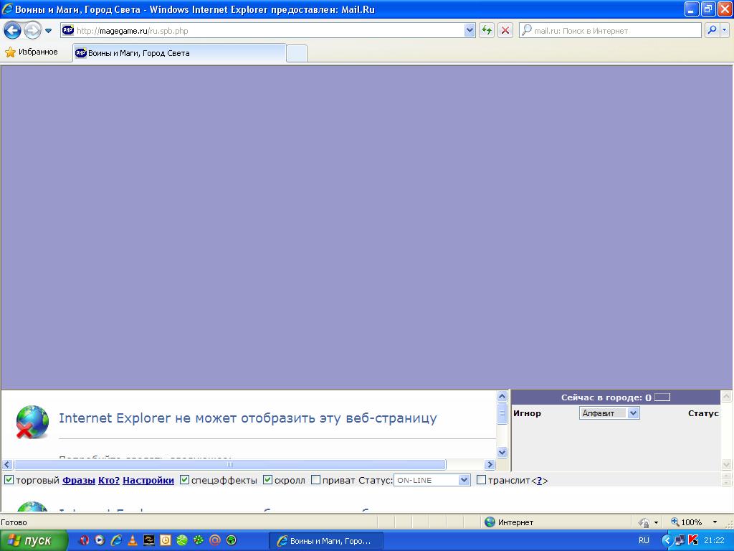Open a new blank tab
Screen dimensions: 734x551
[x=297, y=53]
